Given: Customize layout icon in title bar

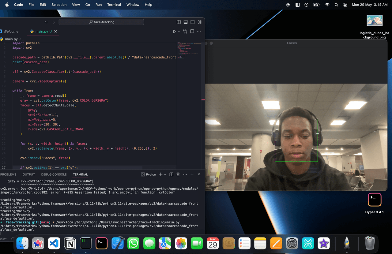Looking at the screenshot, I should click(199, 22).
